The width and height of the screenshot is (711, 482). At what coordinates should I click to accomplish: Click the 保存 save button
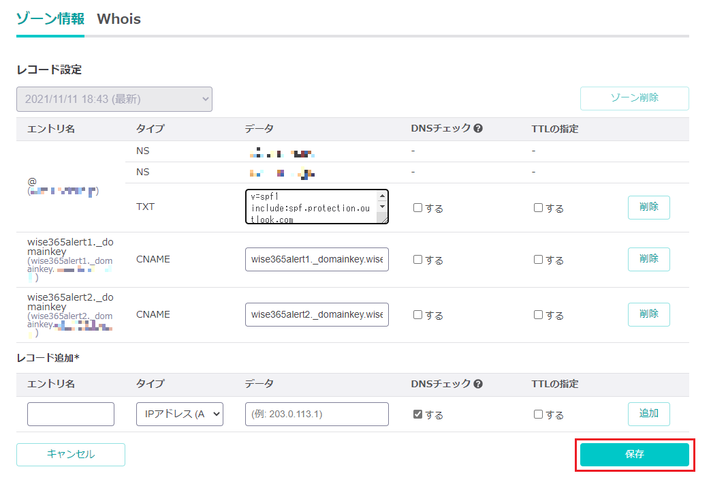pos(634,454)
